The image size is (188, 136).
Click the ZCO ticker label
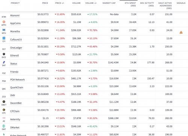click(x=4, y=97)
